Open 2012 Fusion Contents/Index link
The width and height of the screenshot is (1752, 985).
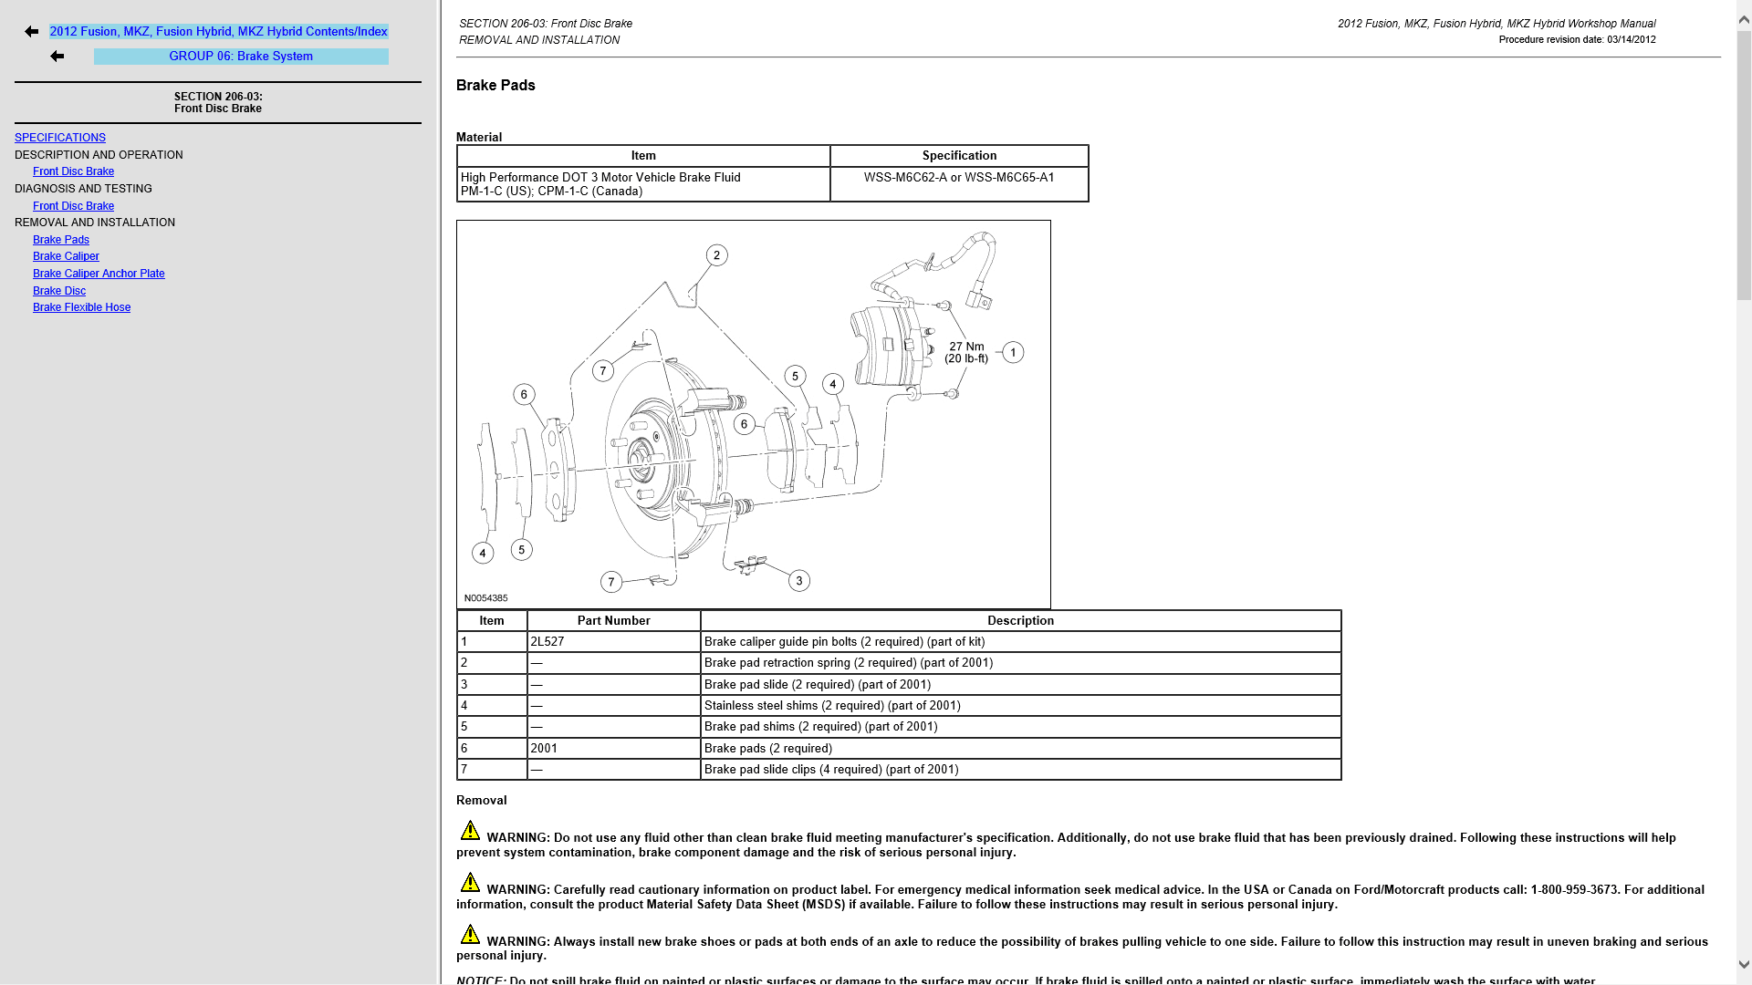point(218,32)
